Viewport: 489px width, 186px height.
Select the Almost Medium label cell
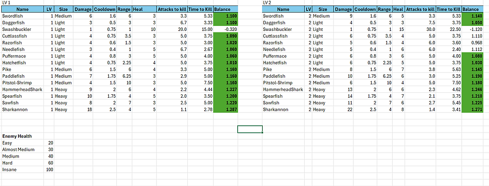22,150
